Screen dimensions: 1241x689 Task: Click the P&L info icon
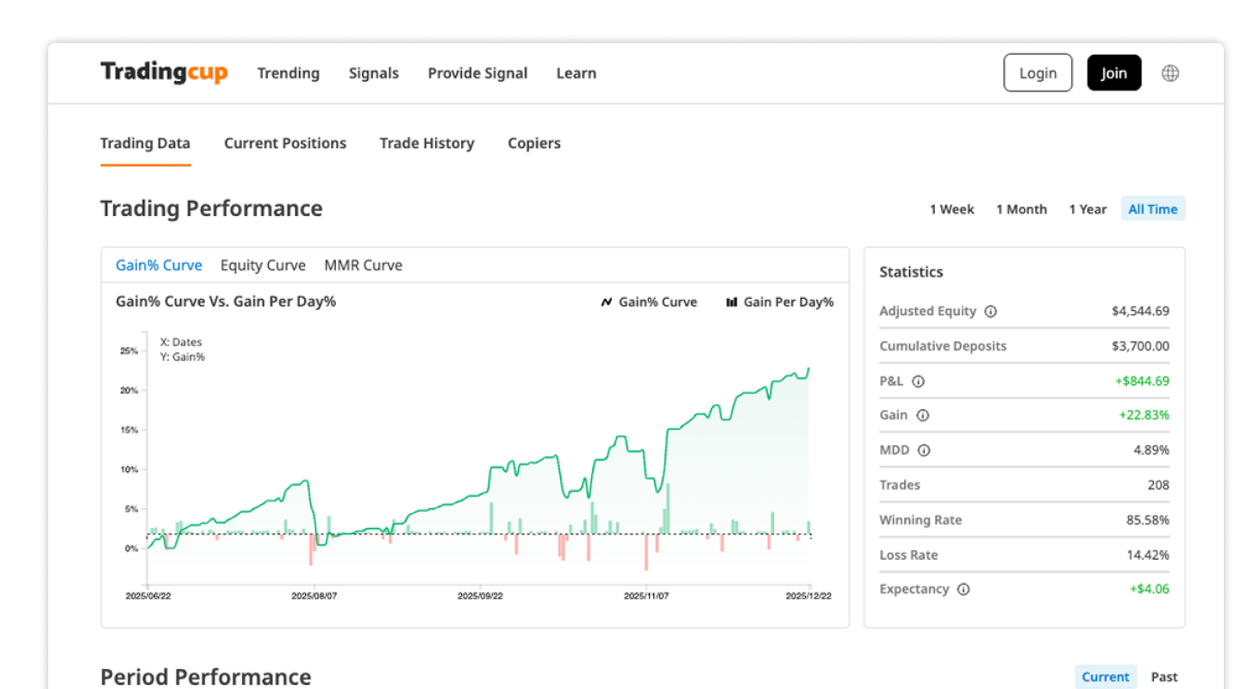point(918,381)
